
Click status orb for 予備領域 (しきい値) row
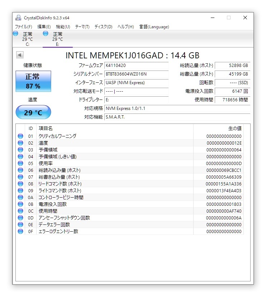[x=20, y=156]
